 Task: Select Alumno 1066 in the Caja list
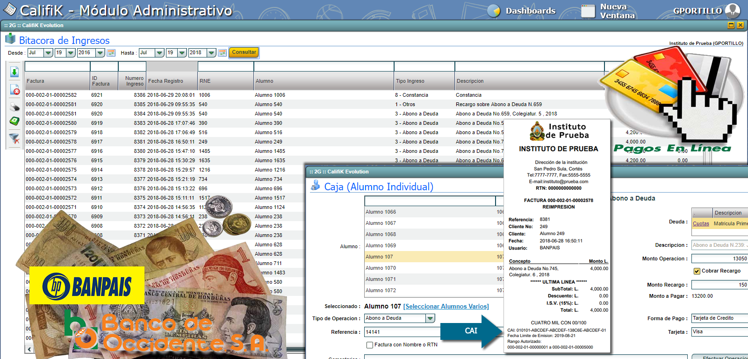(x=434, y=212)
